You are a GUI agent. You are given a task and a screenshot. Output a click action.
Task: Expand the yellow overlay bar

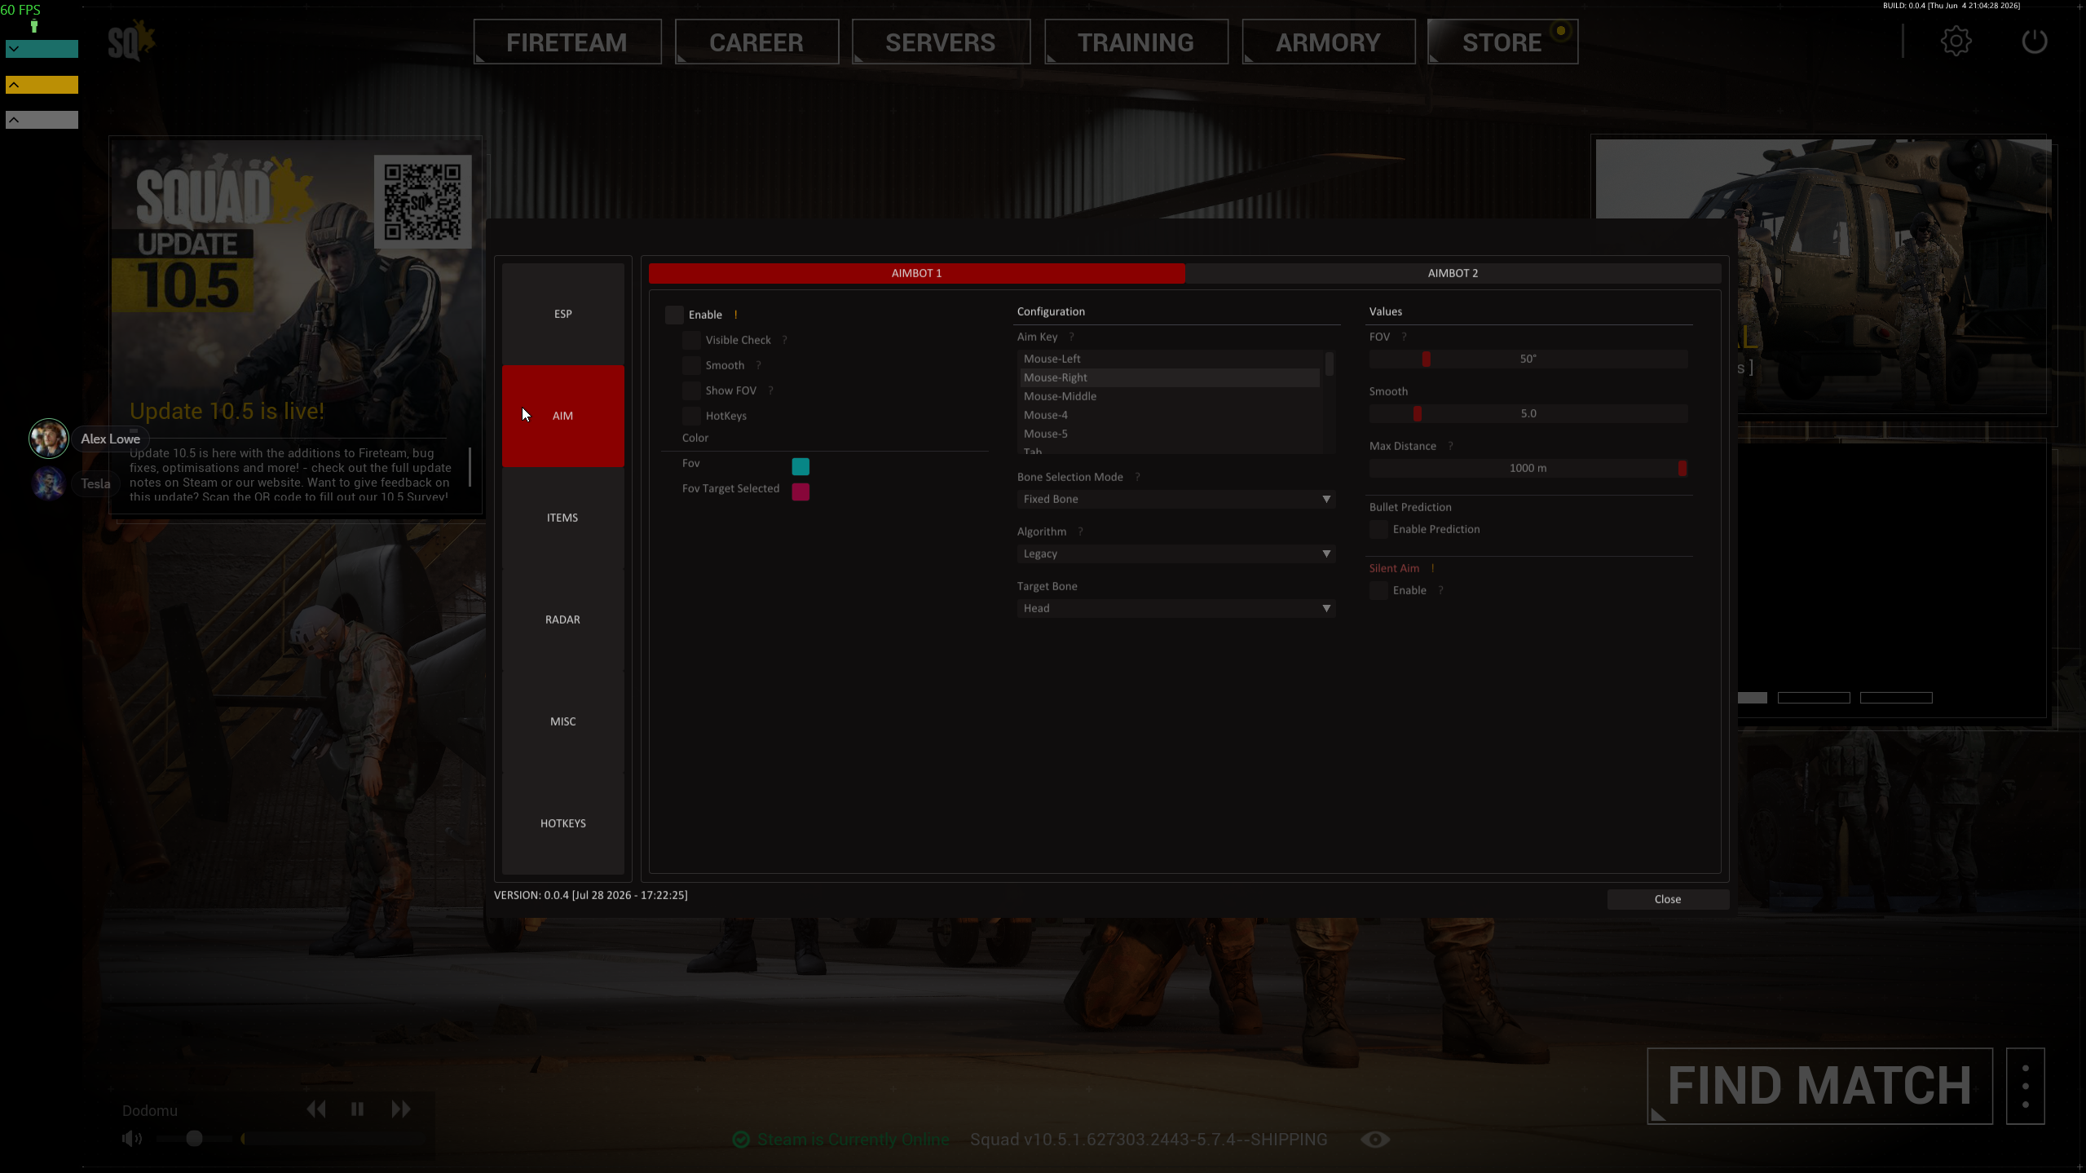click(42, 85)
